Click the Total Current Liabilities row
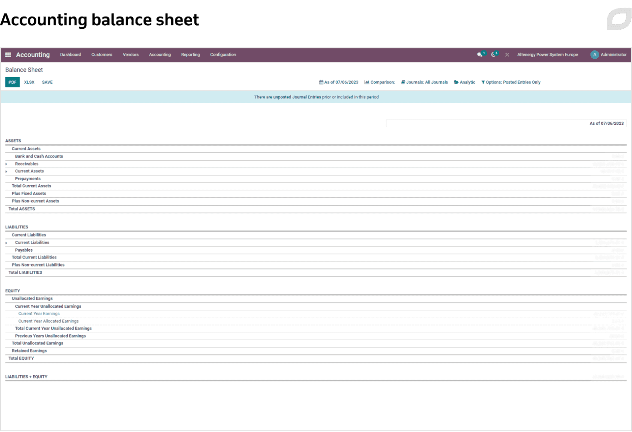The height and width of the screenshot is (432, 632). tap(316, 258)
